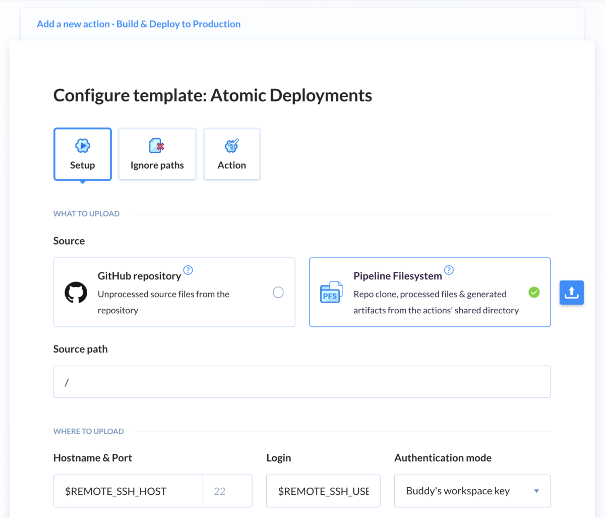Viewport: 605px width, 518px height.
Task: Click the GitHub octocat logo
Action: point(76,293)
